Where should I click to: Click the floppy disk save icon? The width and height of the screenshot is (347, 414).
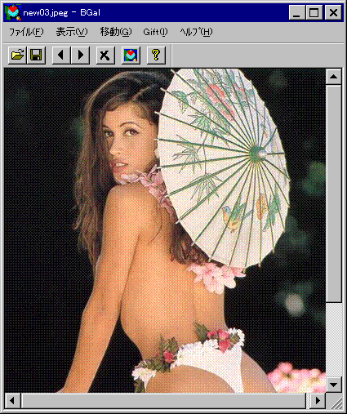(36, 56)
